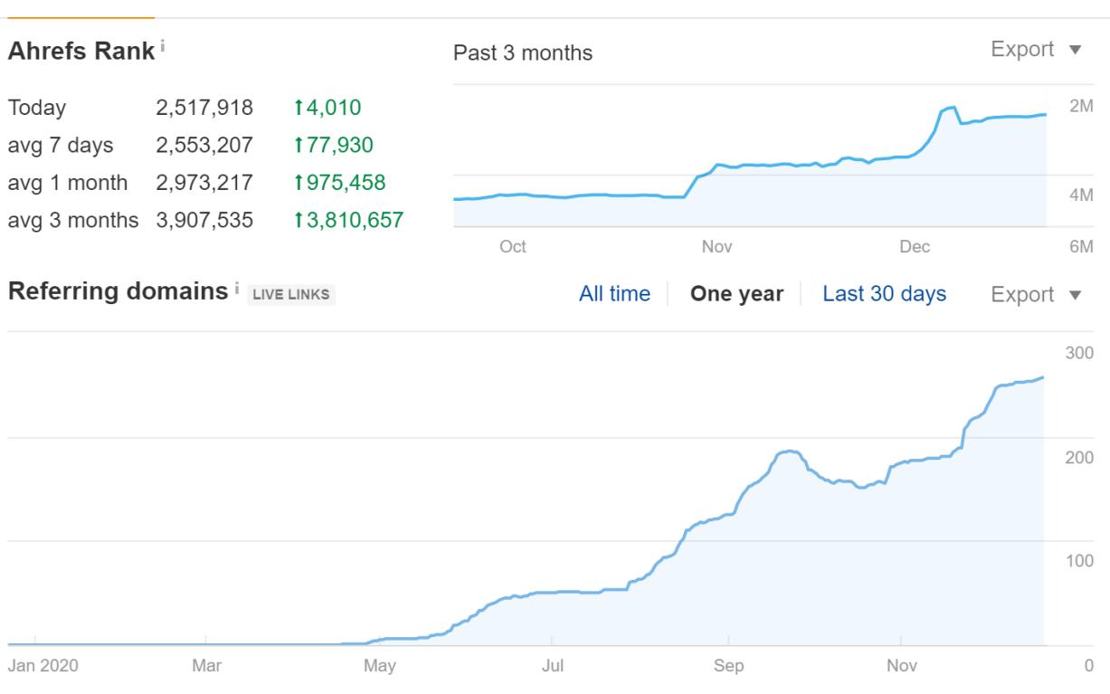
Task: Click the Past 3 months label
Action: click(523, 52)
